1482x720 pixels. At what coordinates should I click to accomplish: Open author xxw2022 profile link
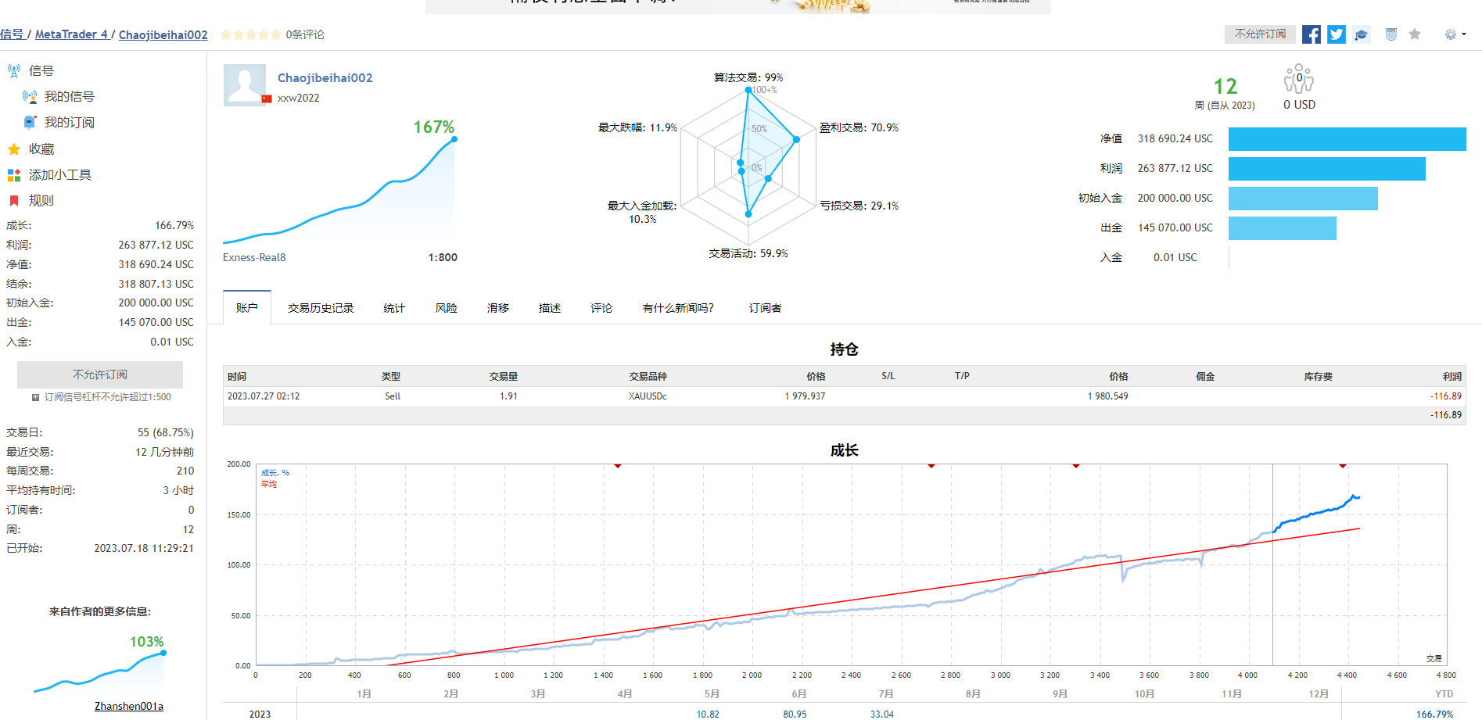pos(299,98)
